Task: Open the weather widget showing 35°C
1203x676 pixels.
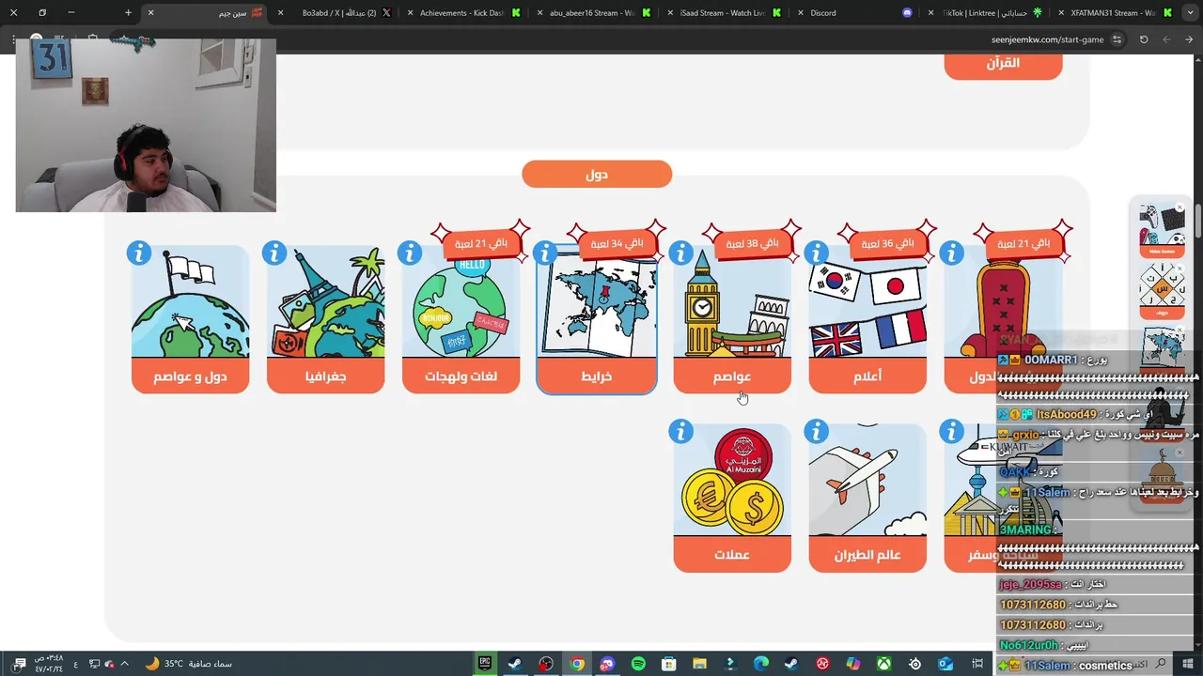Action: [188, 664]
